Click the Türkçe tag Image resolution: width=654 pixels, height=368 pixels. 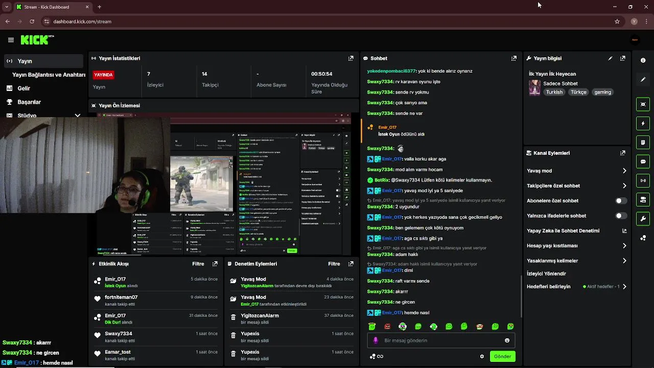pyautogui.click(x=578, y=92)
